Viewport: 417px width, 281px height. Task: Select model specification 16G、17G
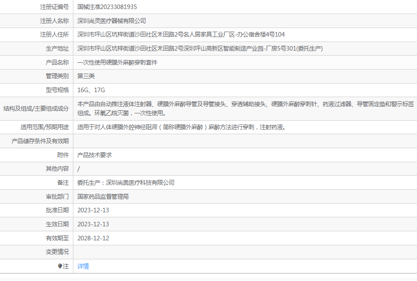(x=91, y=90)
